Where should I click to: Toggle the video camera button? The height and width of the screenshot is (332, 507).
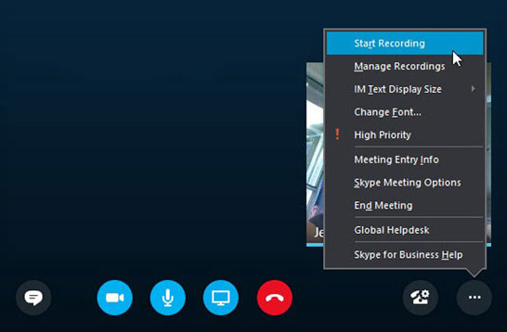(x=115, y=298)
